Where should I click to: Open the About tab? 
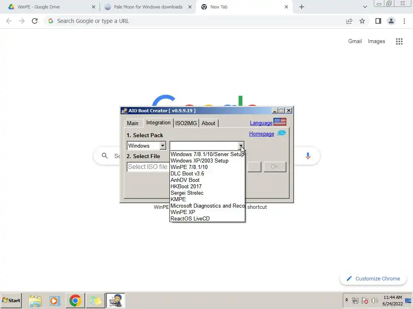coord(209,123)
